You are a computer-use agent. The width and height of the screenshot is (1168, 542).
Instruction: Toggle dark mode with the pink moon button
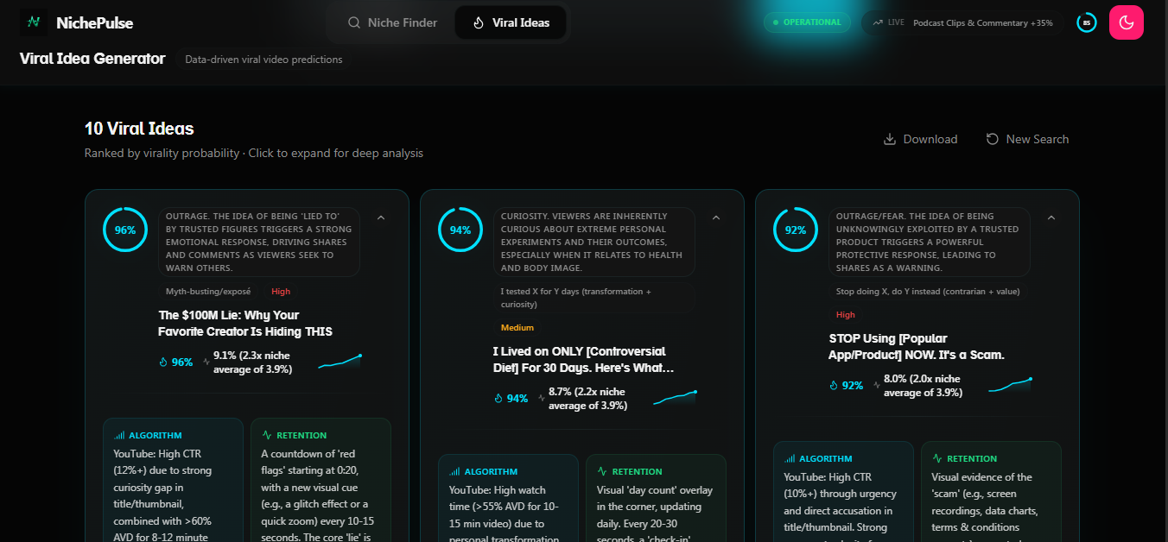(1126, 22)
